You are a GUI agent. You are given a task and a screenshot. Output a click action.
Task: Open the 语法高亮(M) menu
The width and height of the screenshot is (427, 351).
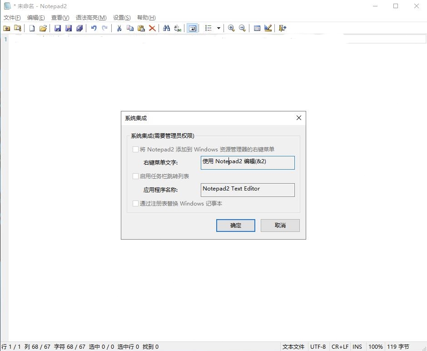[x=91, y=18]
